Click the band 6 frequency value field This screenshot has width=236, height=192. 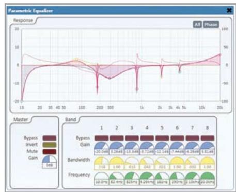pyautogui.click(x=177, y=182)
